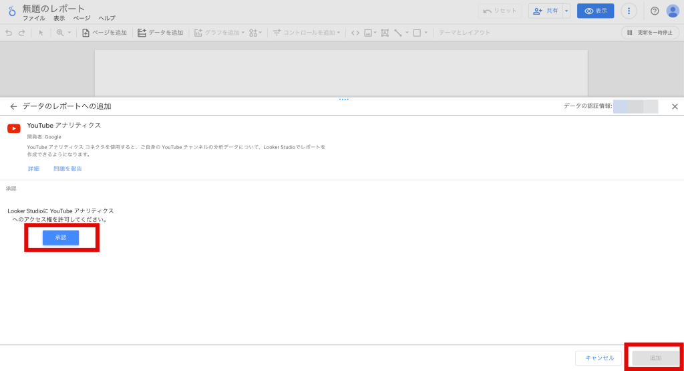Expand the share options dropdown arrow
The image size is (684, 371).
pos(566,11)
